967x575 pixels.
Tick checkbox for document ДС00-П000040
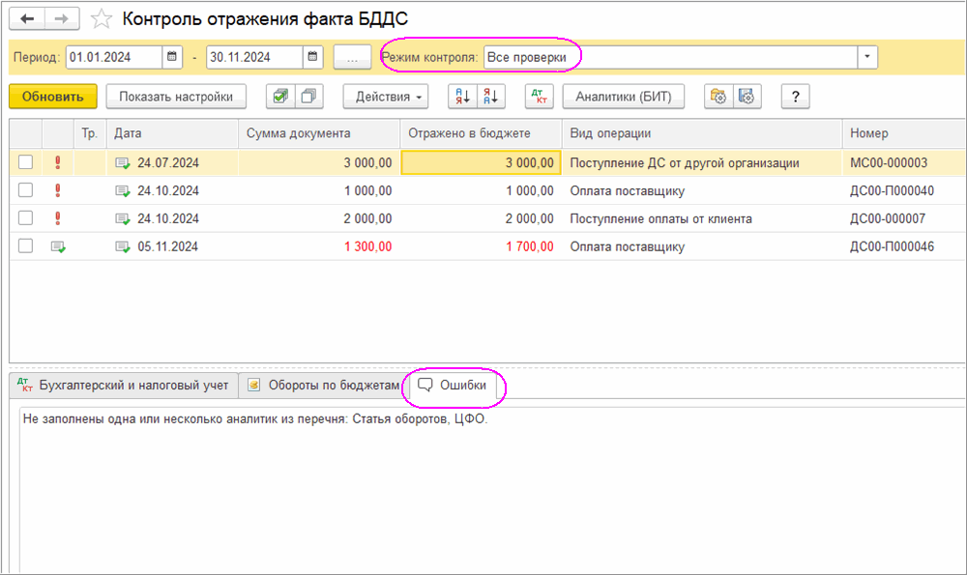point(26,190)
